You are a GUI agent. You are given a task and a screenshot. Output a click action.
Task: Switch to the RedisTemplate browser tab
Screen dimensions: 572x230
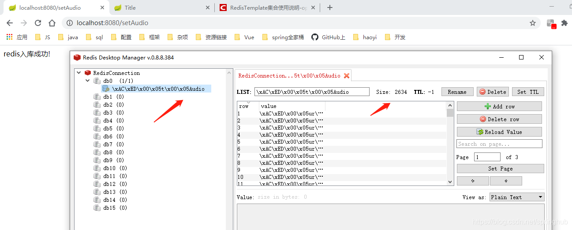click(x=268, y=7)
